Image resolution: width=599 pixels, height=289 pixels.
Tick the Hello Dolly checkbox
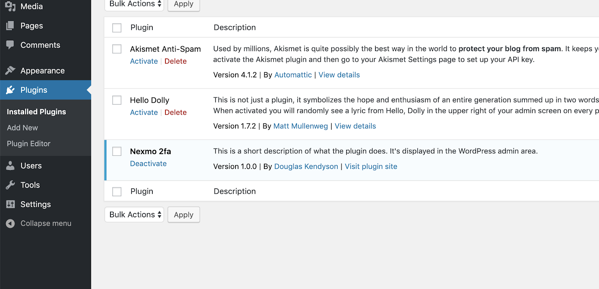[117, 100]
